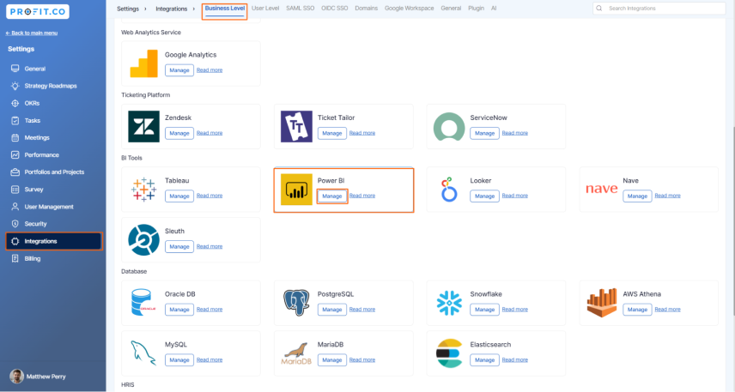Open Read more for Elasticsearch
Image resolution: width=735 pixels, height=392 pixels.
click(x=514, y=359)
